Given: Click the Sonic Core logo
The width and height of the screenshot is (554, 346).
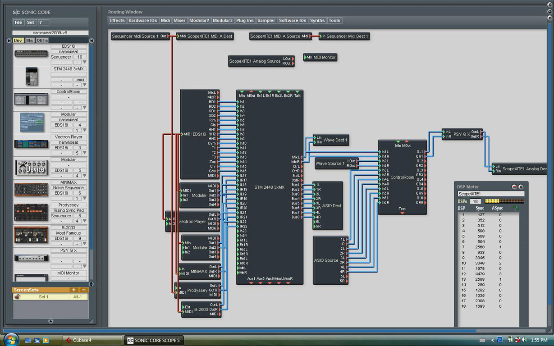Looking at the screenshot, I should (x=32, y=12).
